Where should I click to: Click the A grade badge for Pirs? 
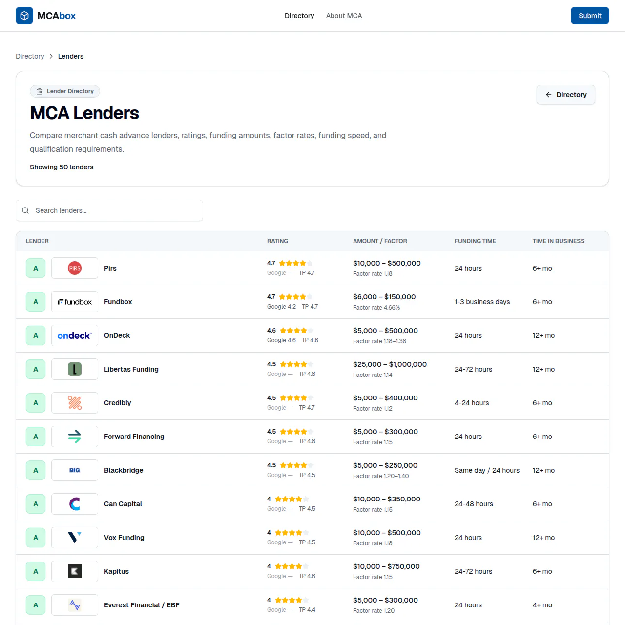[x=36, y=268]
